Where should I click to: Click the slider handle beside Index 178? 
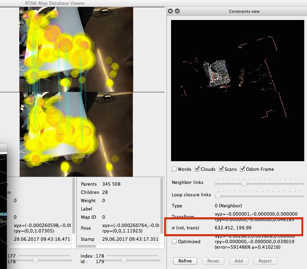pyautogui.click(x=123, y=259)
